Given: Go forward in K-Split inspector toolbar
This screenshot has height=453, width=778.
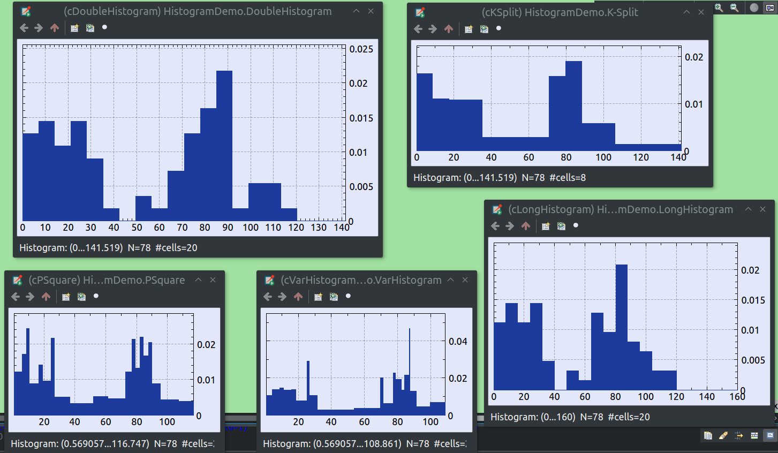Looking at the screenshot, I should 433,29.
